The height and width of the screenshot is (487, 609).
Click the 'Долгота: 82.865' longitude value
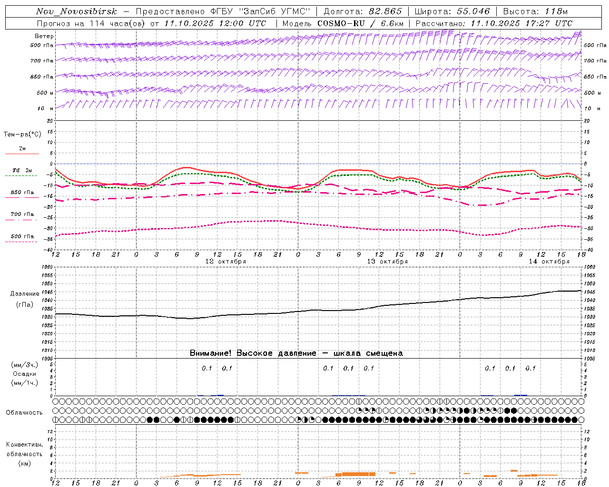point(363,11)
